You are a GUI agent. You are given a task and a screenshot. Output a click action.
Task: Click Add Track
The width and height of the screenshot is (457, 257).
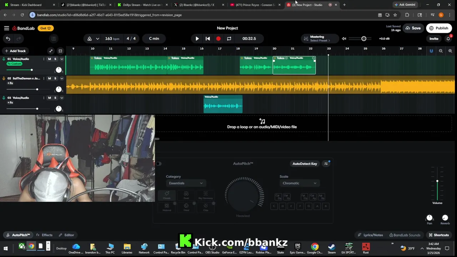(x=15, y=51)
